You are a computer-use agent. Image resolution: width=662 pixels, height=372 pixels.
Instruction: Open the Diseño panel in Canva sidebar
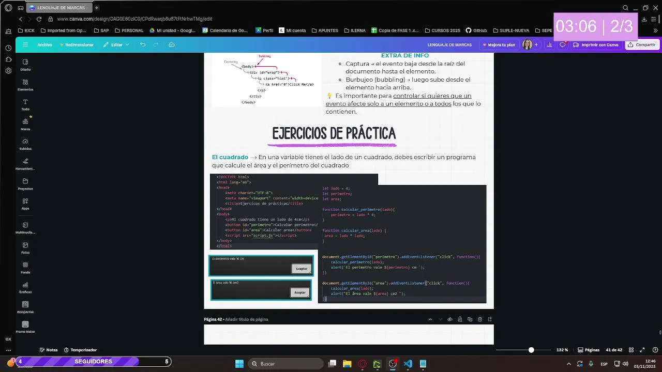[x=25, y=65]
